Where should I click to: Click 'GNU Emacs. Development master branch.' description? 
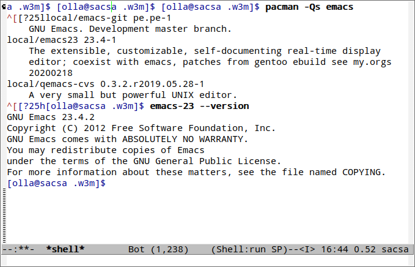pos(130,29)
